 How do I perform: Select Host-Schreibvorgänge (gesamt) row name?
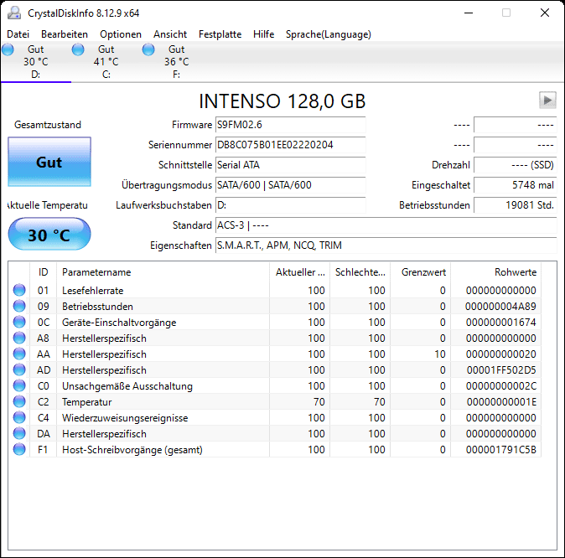pos(132,450)
